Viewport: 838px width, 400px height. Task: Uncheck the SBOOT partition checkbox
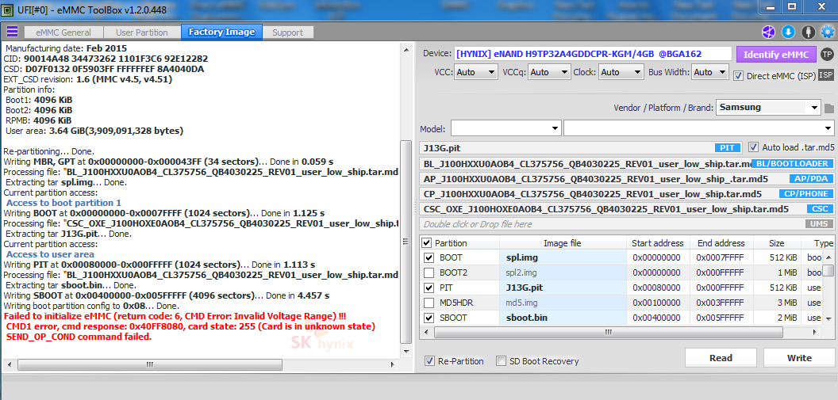(429, 318)
